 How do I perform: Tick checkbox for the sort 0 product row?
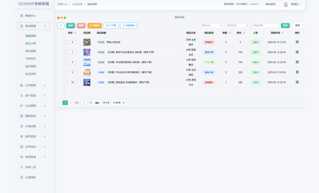(x=59, y=42)
